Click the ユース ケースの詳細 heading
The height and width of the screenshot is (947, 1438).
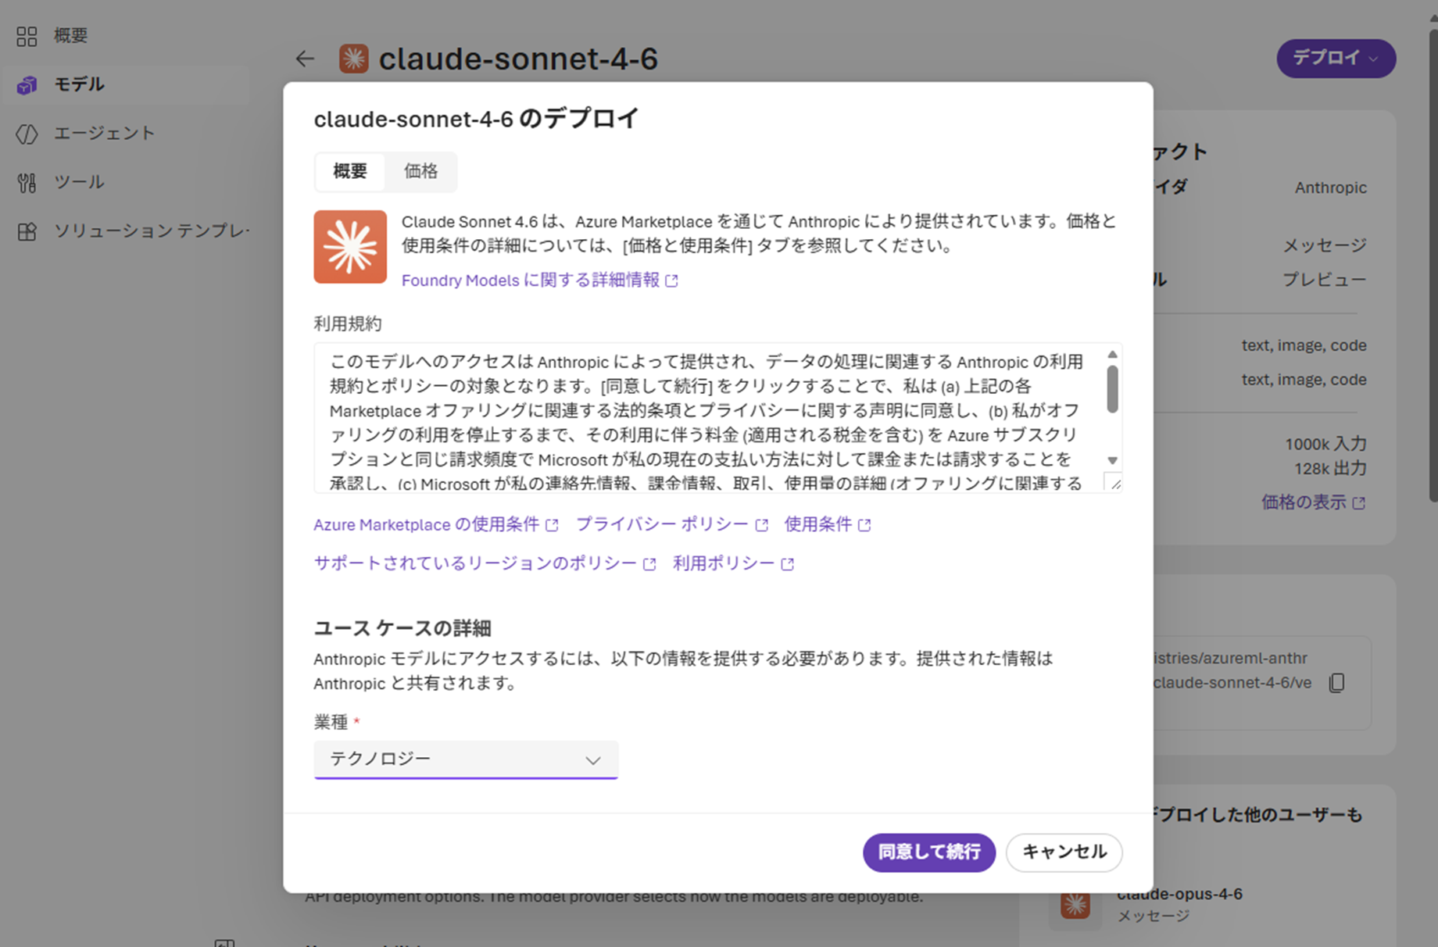[402, 628]
